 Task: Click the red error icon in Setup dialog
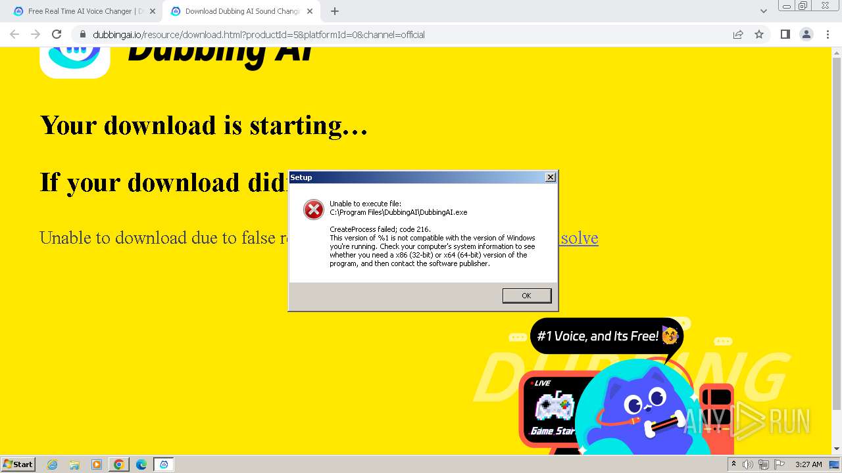coord(313,210)
